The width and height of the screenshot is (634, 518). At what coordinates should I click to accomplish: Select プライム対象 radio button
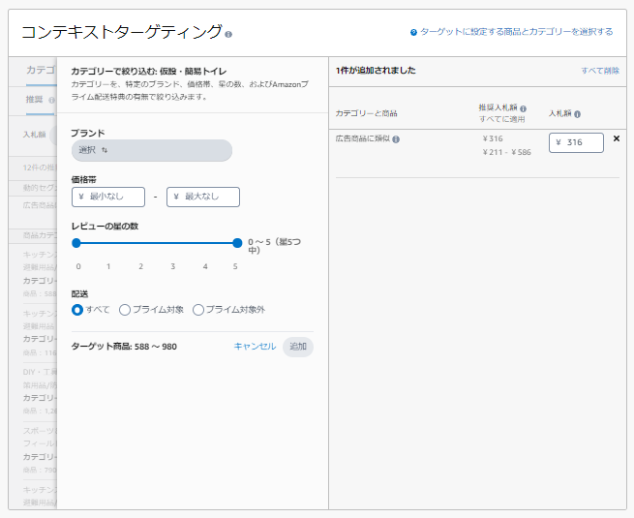125,310
